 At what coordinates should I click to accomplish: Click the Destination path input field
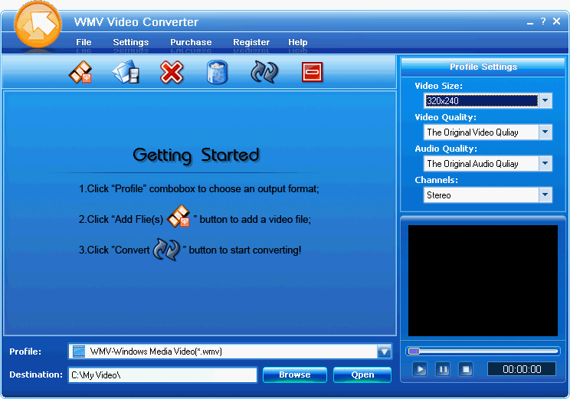click(x=162, y=375)
